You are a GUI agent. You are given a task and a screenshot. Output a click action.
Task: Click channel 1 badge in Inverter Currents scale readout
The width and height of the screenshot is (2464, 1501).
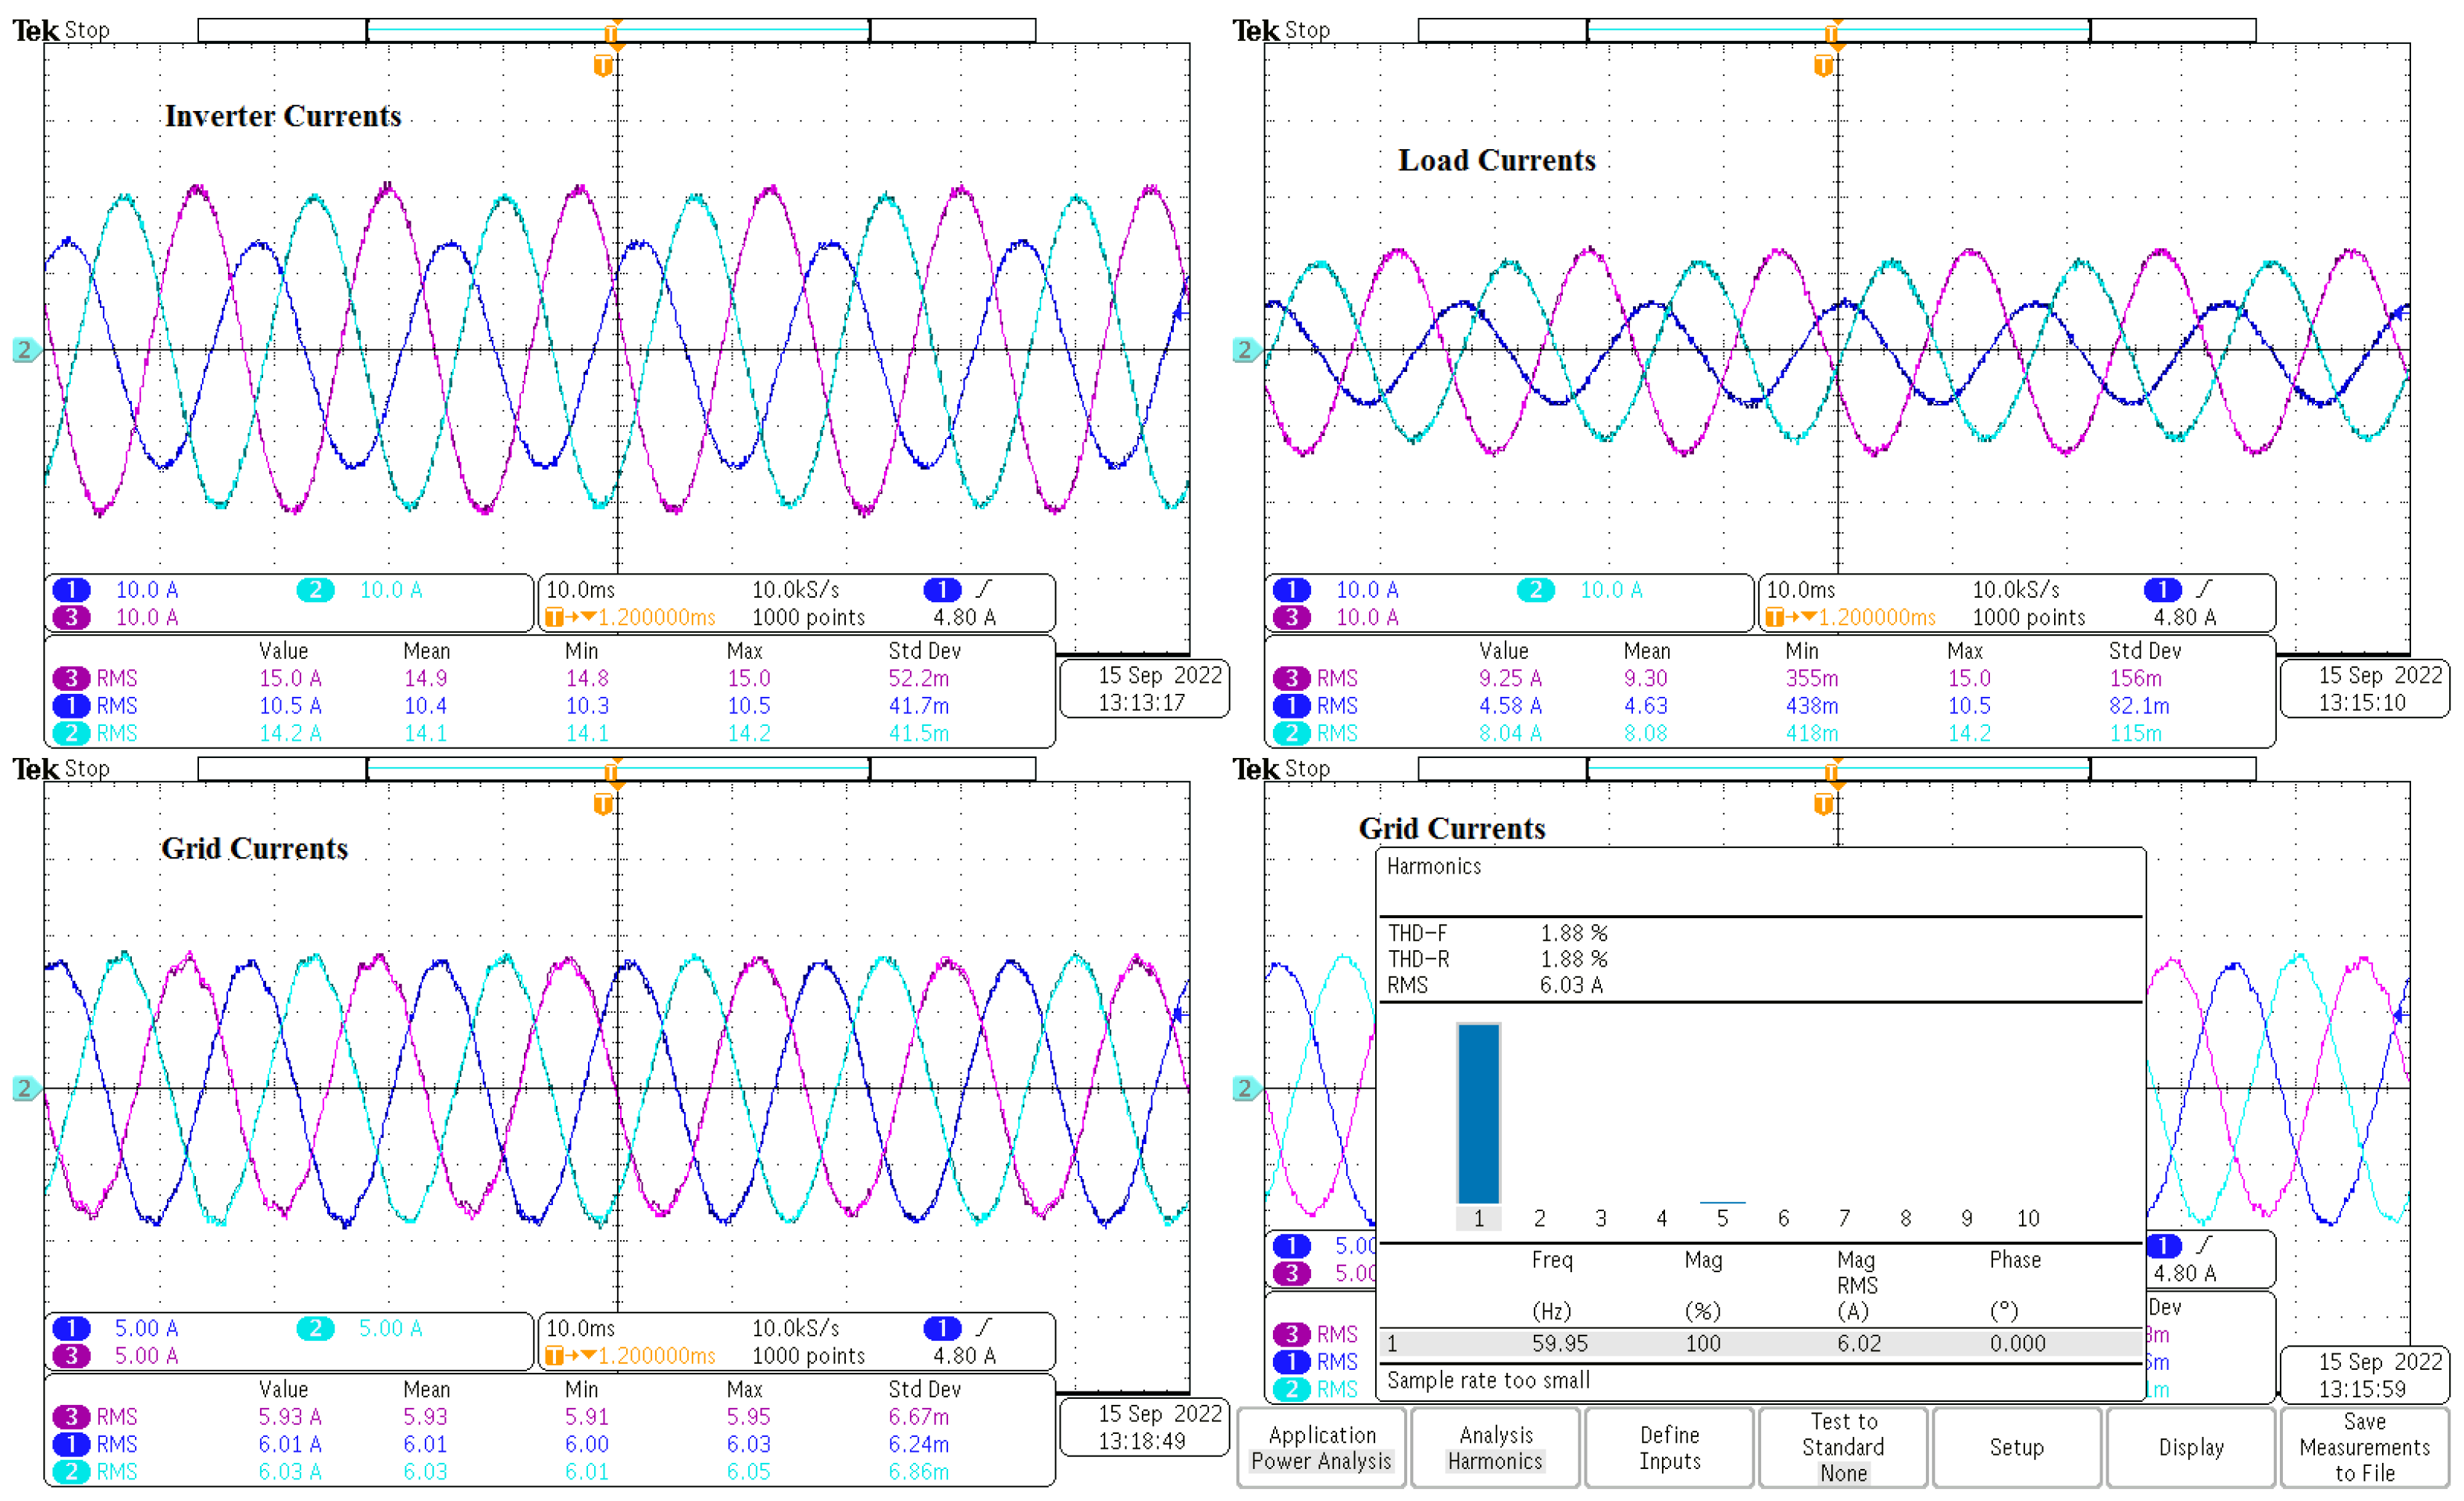click(72, 589)
